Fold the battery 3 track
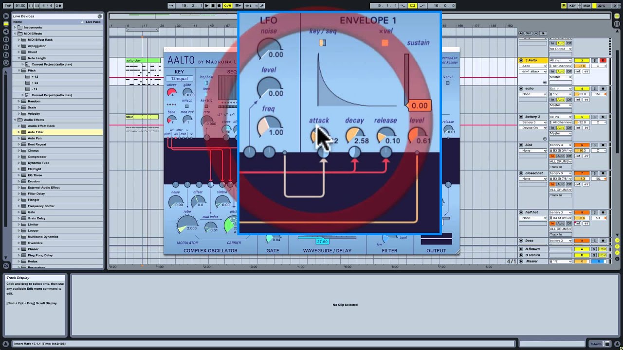The width and height of the screenshot is (623, 350). coord(521,117)
